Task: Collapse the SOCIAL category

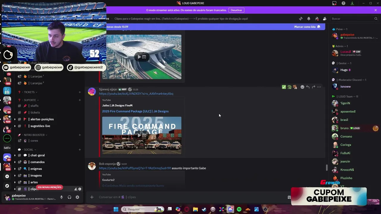Action: click(29, 150)
